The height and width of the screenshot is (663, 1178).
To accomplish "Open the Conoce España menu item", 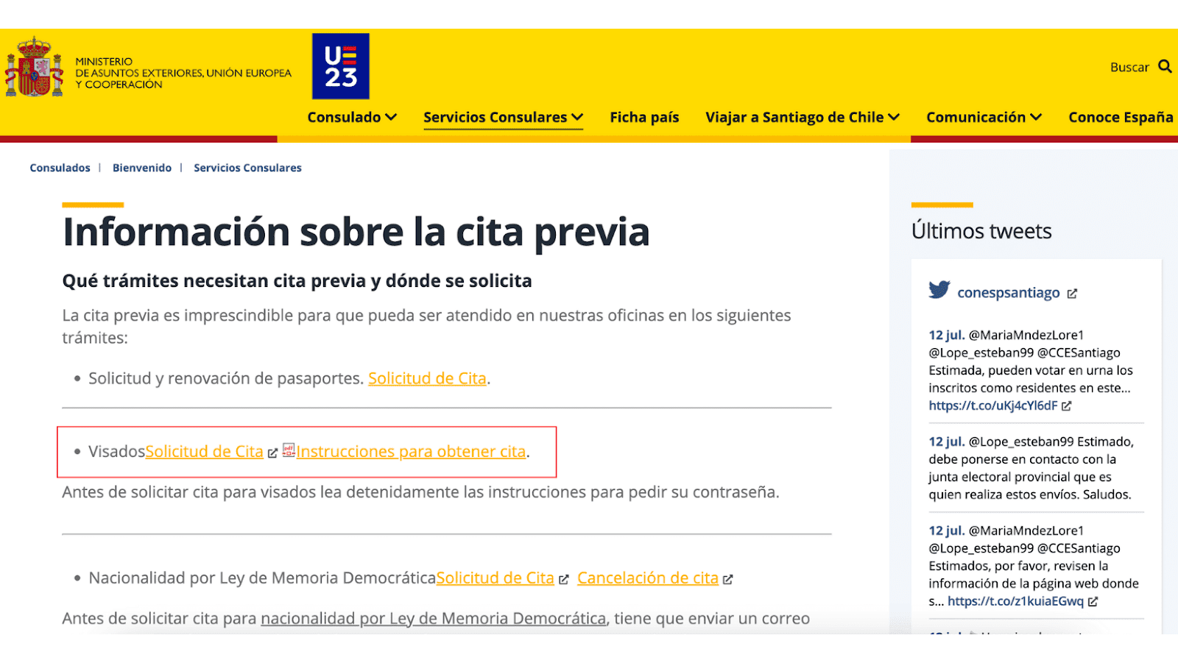I will [1120, 118].
